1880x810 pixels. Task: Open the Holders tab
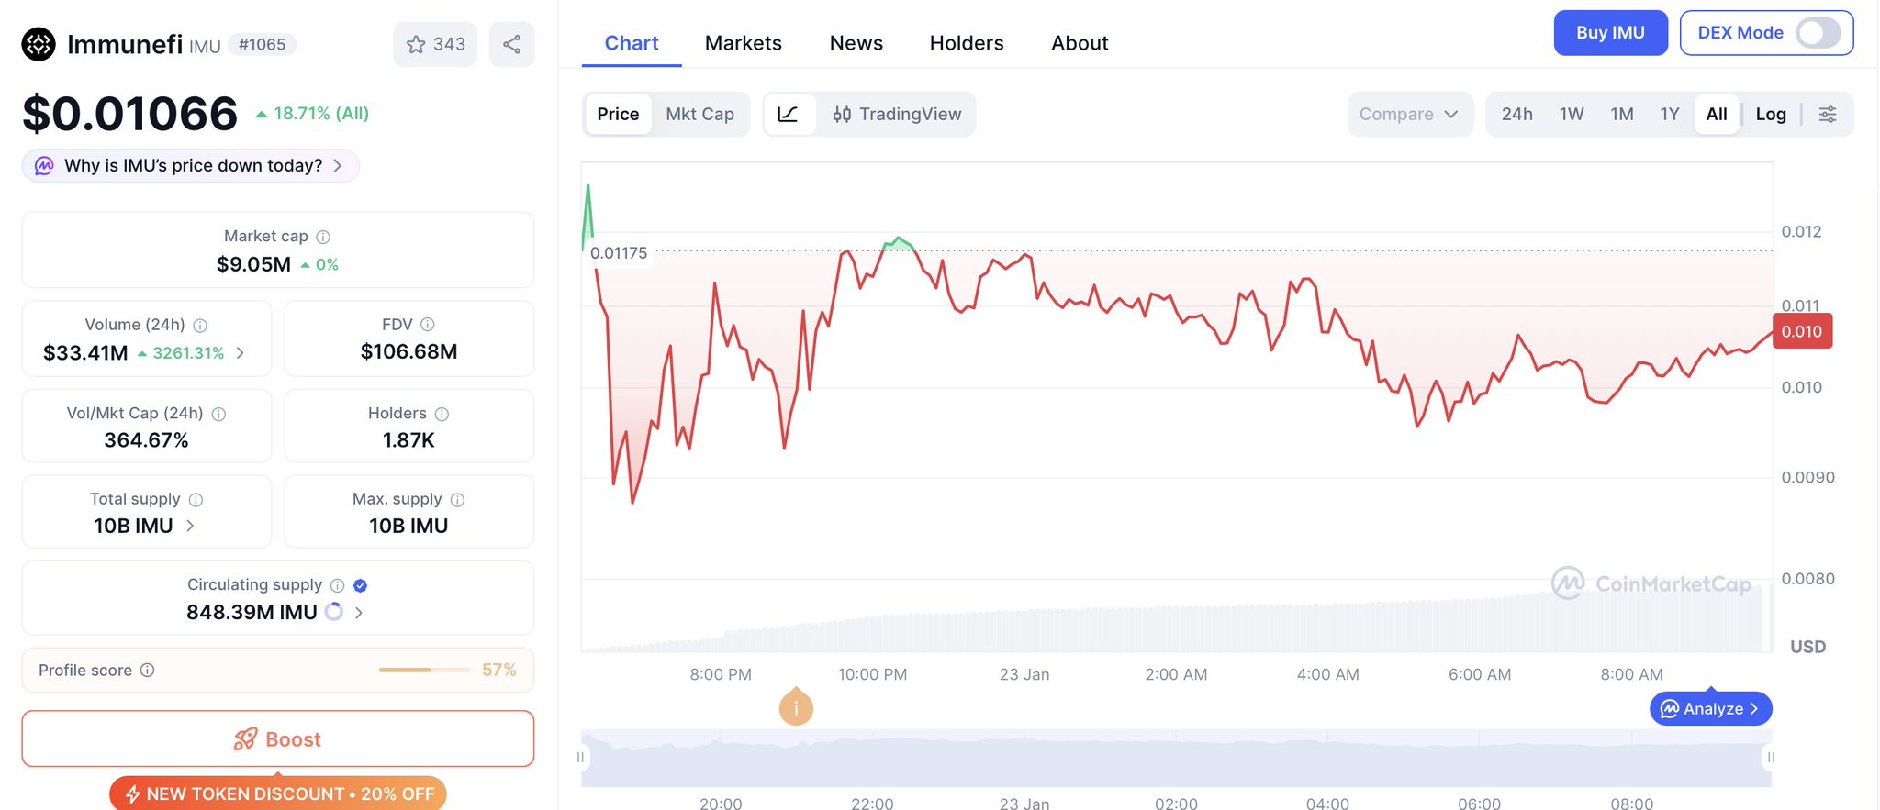point(966,43)
